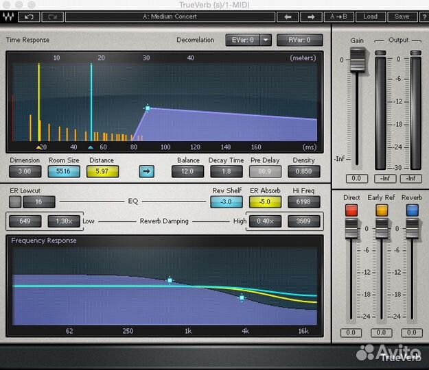Click the redo arrow button
Image resolution: width=429 pixels, height=370 pixels.
click(x=52, y=16)
